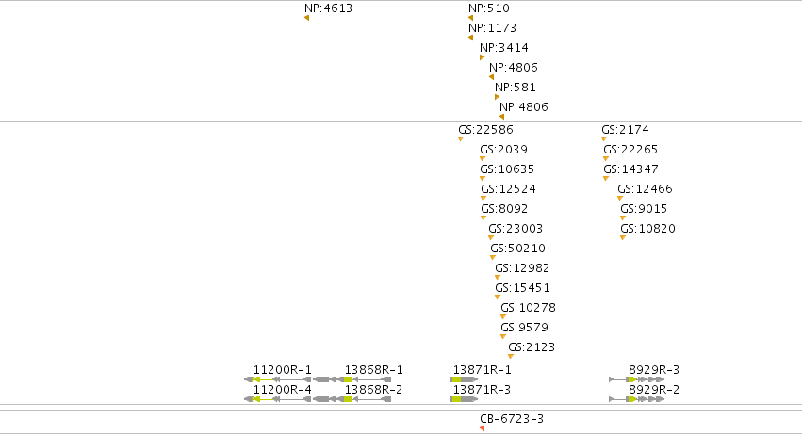Click the GS:9015 insertion marker triangle
The height and width of the screenshot is (434, 802).
pyautogui.click(x=623, y=218)
